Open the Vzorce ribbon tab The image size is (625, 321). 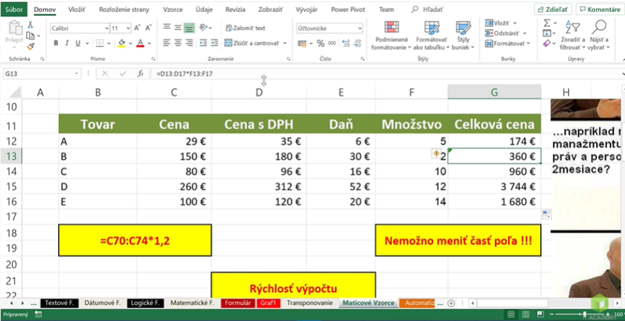tap(173, 9)
